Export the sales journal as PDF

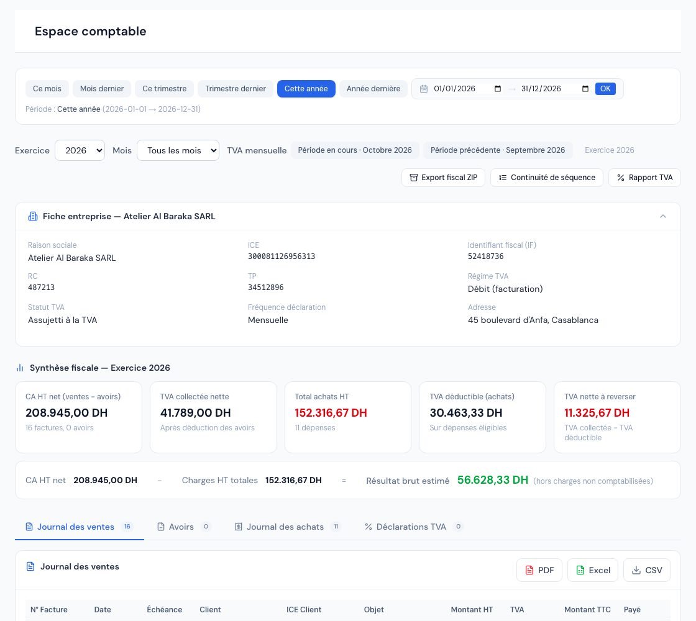[539, 570]
